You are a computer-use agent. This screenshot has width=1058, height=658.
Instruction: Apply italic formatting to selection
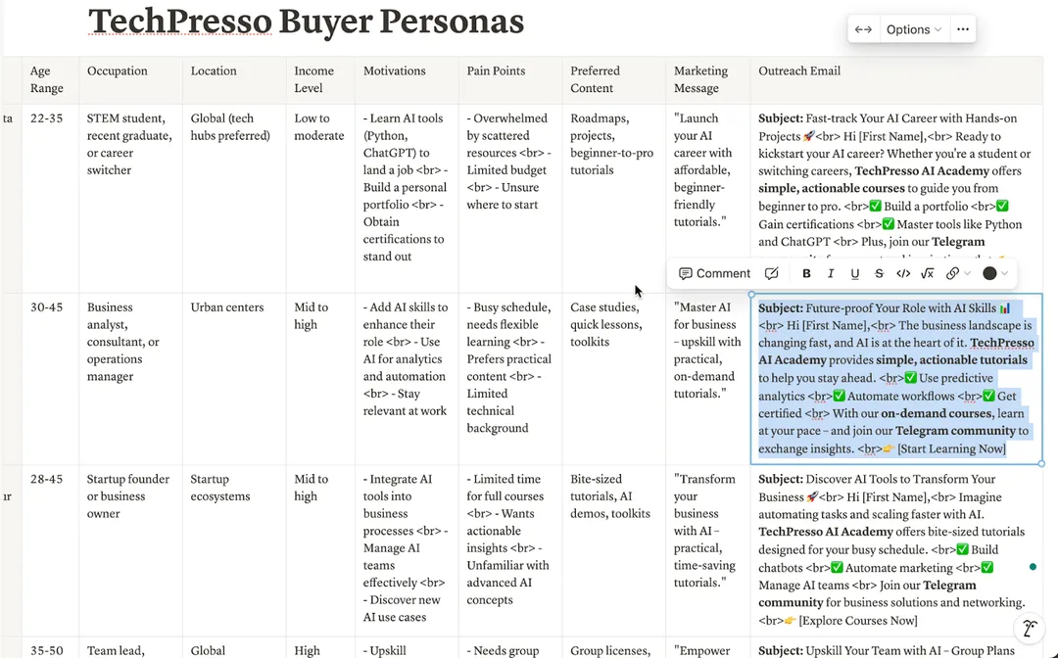click(831, 273)
